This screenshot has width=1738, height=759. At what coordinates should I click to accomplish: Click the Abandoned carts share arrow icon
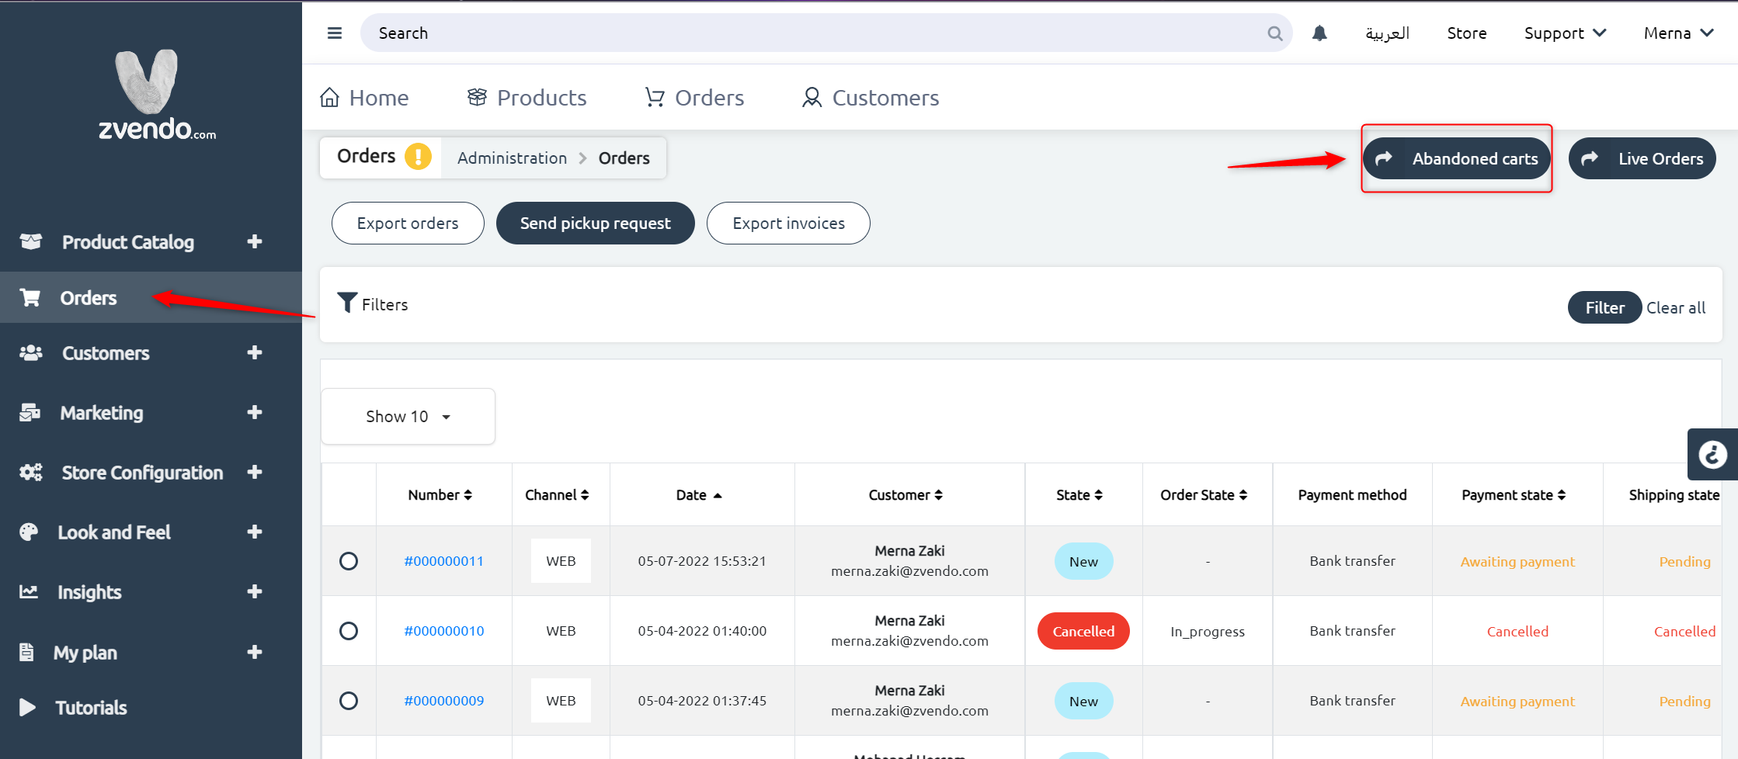tap(1384, 158)
